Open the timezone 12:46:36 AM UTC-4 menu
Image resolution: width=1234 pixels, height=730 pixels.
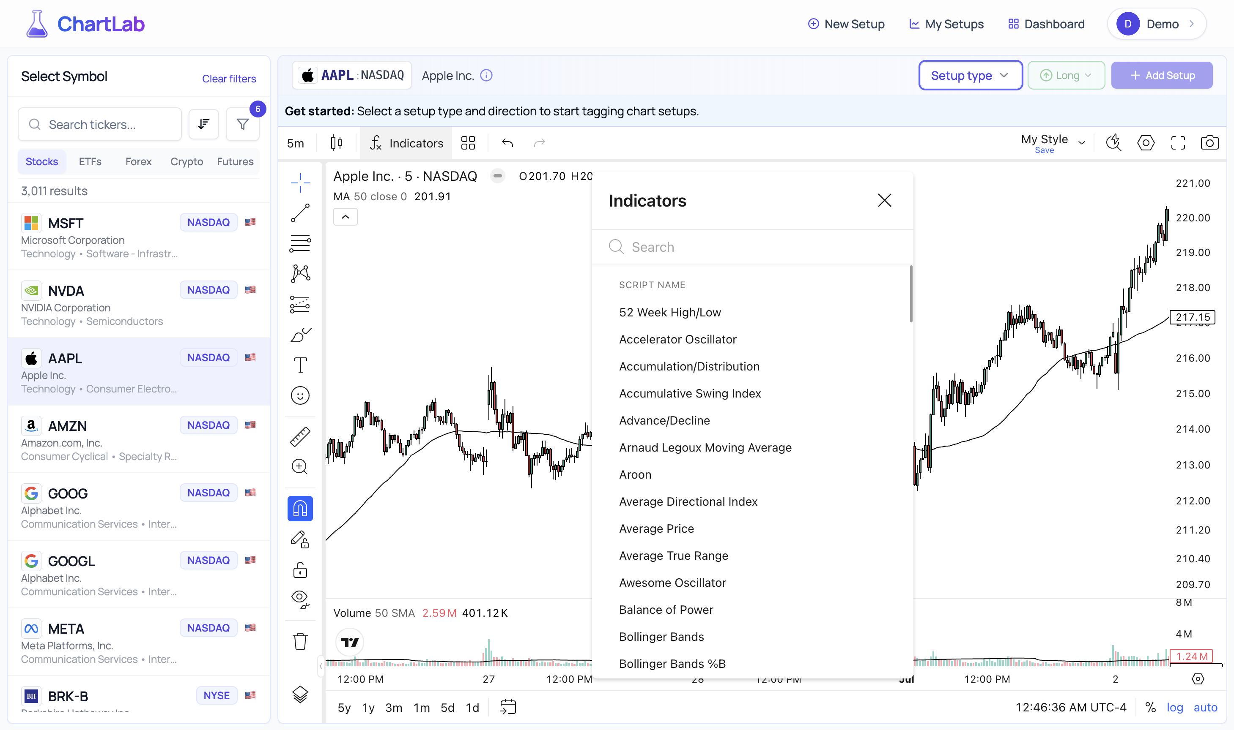(x=1070, y=707)
